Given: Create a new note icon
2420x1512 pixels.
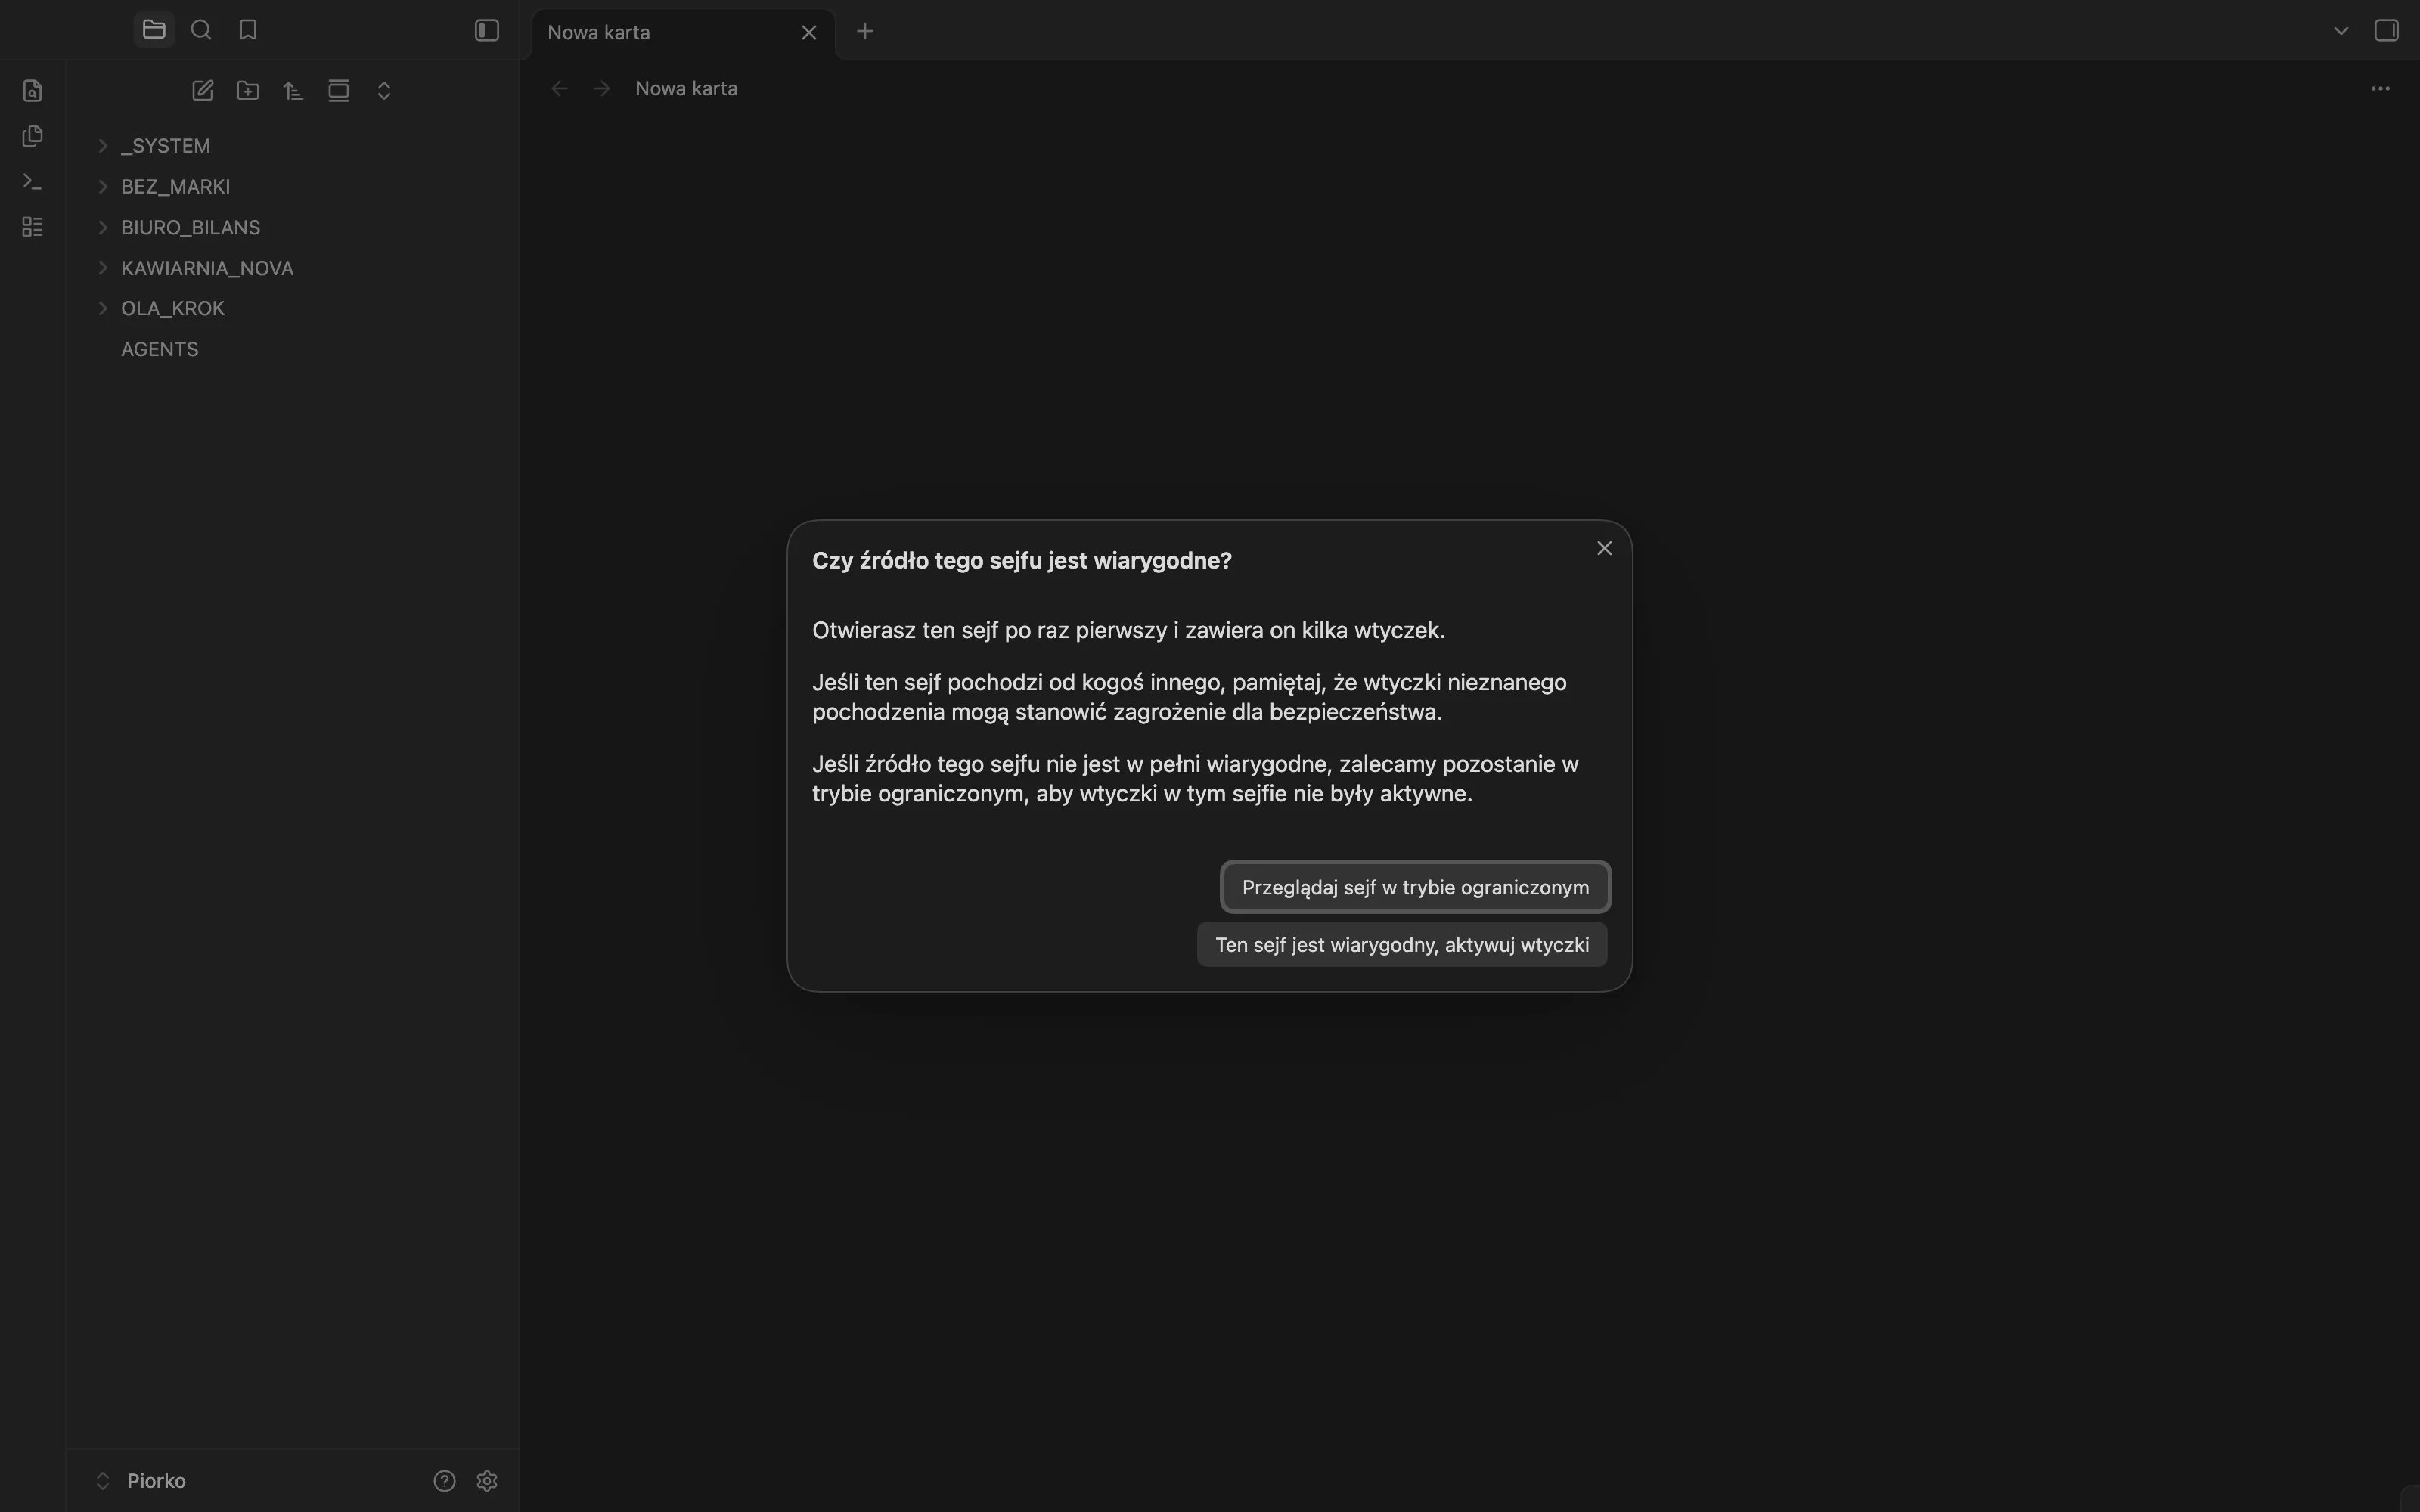Looking at the screenshot, I should 203,91.
